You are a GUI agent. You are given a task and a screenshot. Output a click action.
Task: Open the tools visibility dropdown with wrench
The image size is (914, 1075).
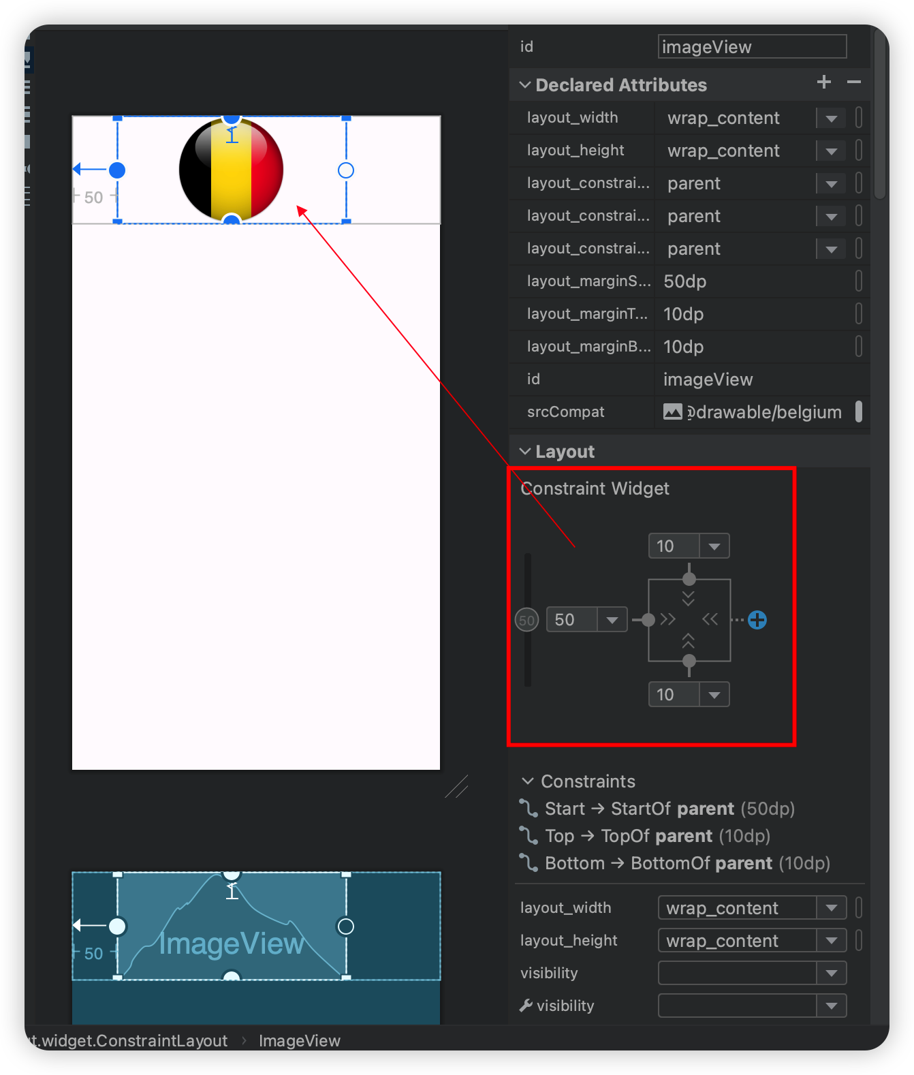[x=832, y=1006]
